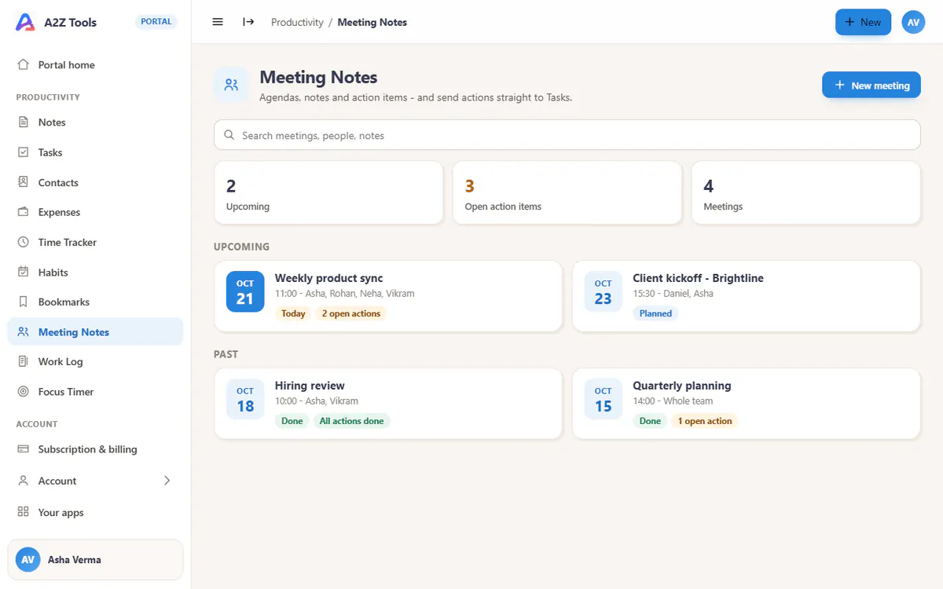Open Your apps in sidebar

[x=95, y=512]
